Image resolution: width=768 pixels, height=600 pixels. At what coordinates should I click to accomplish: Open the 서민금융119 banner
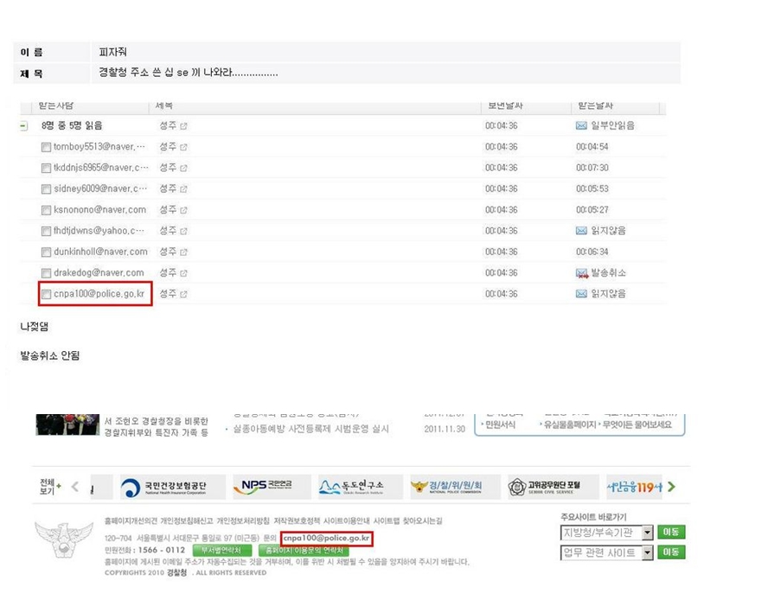[634, 487]
